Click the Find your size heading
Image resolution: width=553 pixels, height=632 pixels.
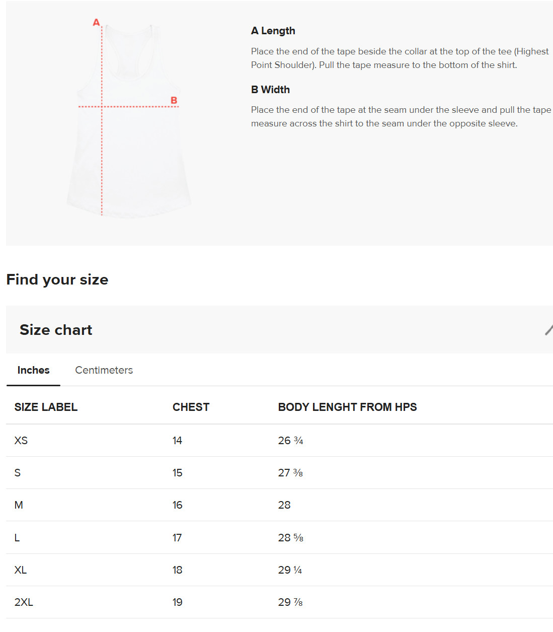[57, 279]
